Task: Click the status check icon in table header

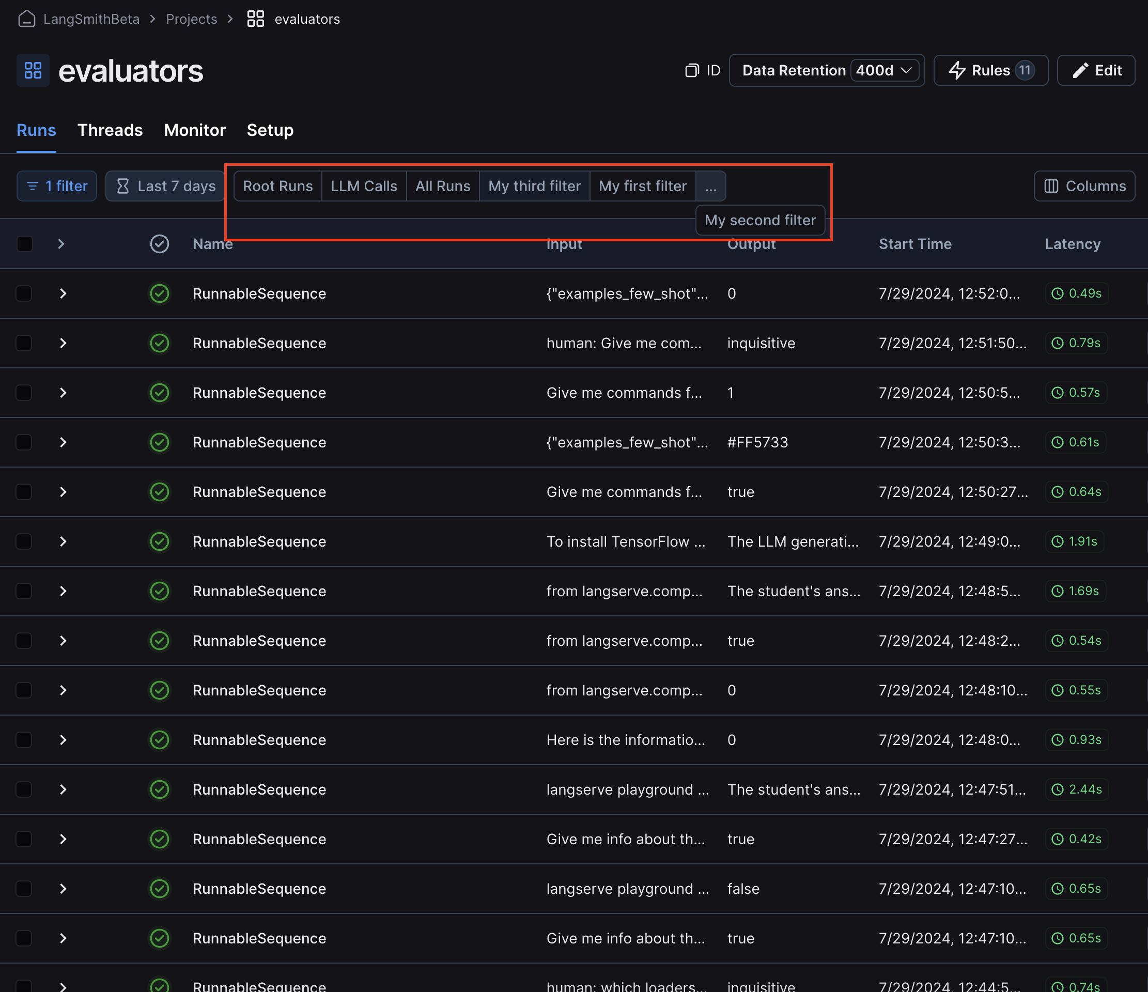Action: [x=160, y=244]
